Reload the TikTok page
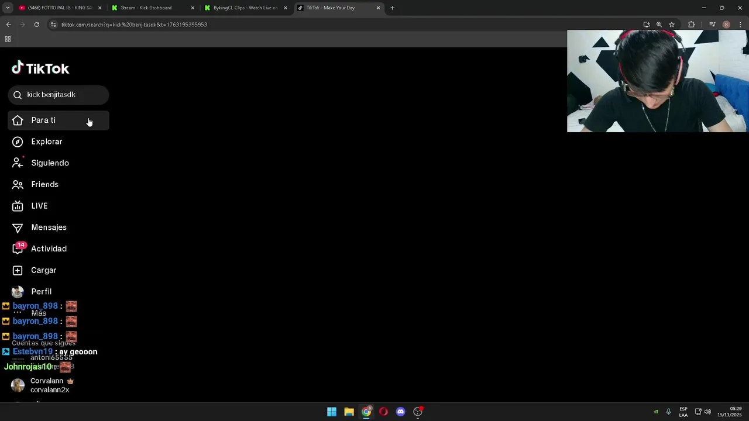 [36, 25]
